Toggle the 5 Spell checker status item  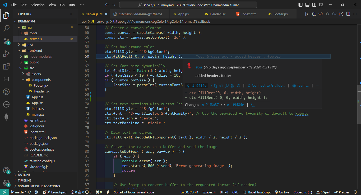(323, 192)
